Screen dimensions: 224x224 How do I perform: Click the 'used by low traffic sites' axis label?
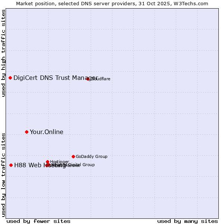pos(3,174)
